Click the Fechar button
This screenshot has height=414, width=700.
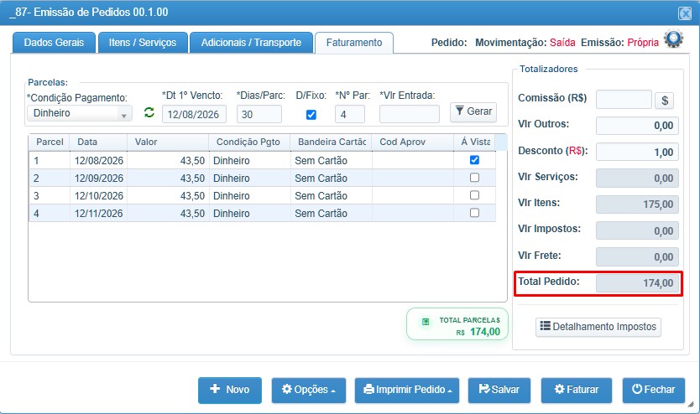[x=654, y=390]
